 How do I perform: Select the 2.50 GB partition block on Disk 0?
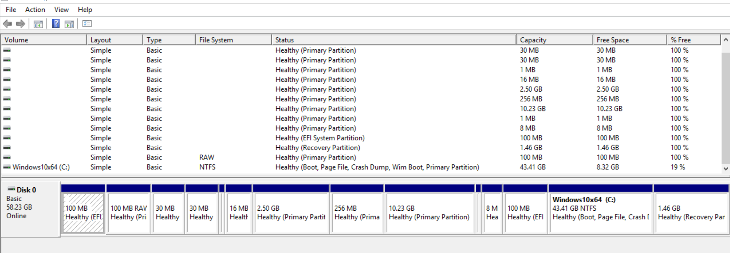(291, 209)
